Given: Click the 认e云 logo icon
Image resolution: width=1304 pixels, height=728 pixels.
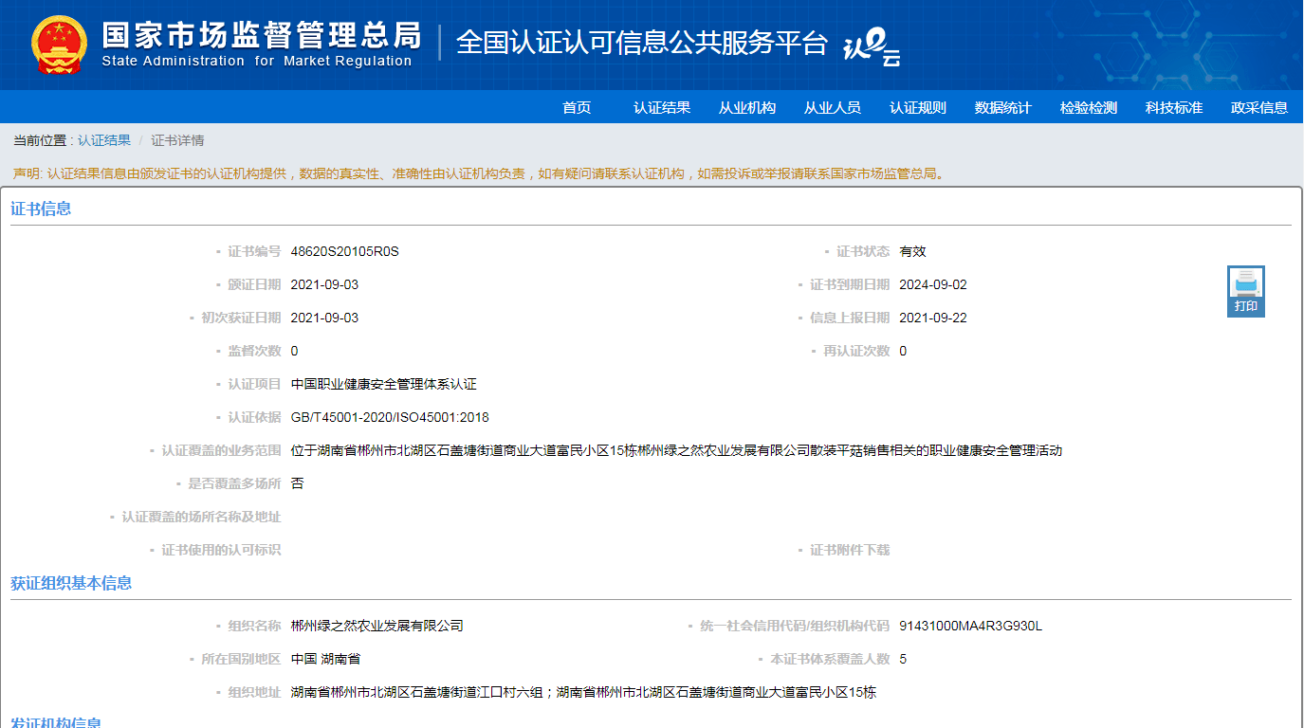Looking at the screenshot, I should [872, 45].
